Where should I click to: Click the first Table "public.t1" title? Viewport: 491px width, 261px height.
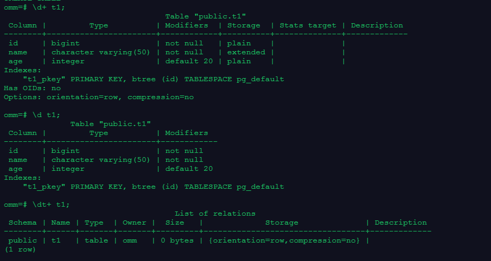coord(206,16)
